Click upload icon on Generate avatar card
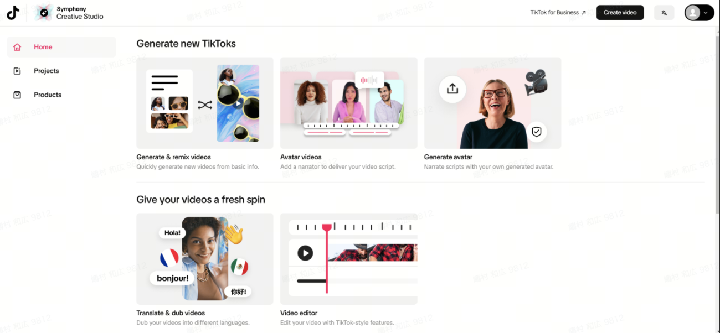This screenshot has height=333, width=720. 452,89
